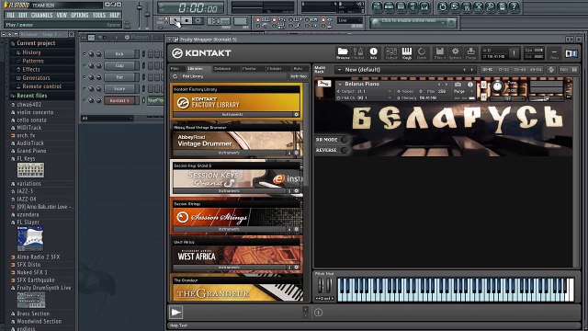Open Abbey Road Vintage Drummer settings gear
Image resolution: width=588 pixels, height=331 pixels.
point(296,153)
